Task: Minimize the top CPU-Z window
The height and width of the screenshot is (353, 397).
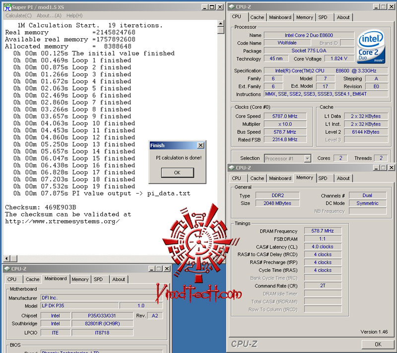Action: click(377, 7)
